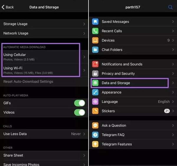Tap the Telegram Features lightbulb icon
Image resolution: width=177 pixels, height=166 pixels.
95,144
